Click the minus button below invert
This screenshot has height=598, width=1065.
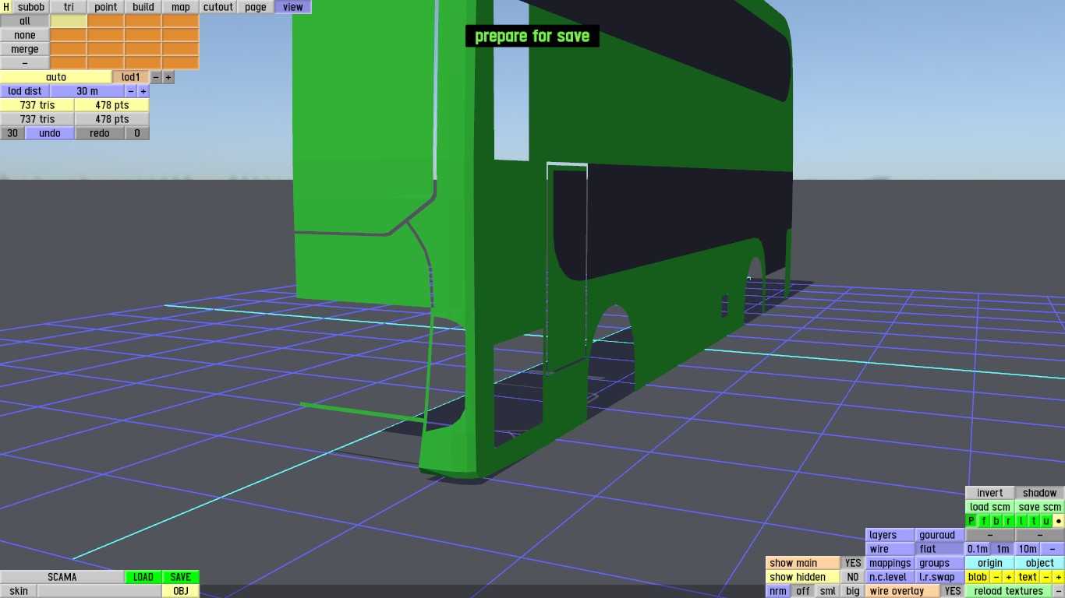pyautogui.click(x=990, y=535)
